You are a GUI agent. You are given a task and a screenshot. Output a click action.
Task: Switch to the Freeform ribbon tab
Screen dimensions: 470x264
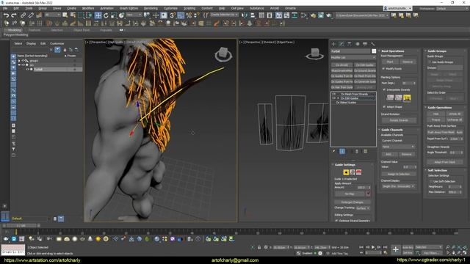35,30
